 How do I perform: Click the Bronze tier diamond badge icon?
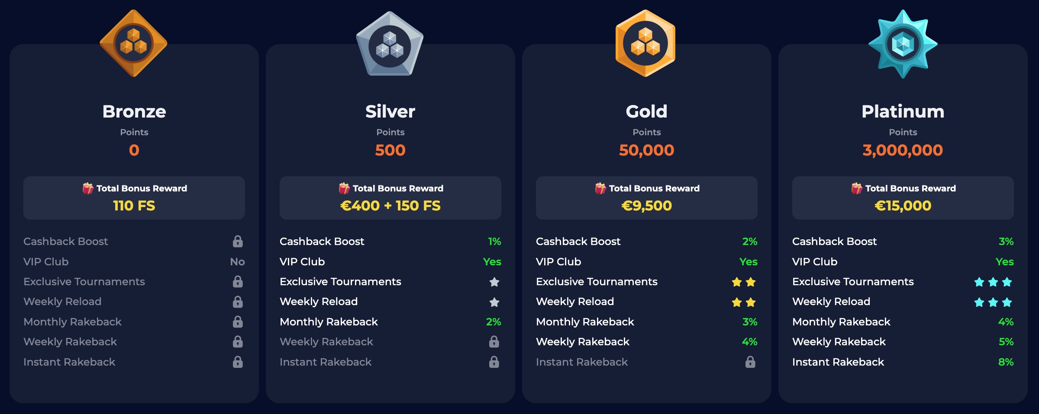click(133, 43)
